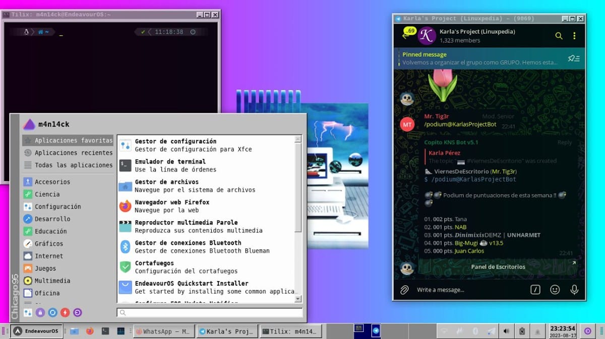
Task: Click the application menu search field
Action: coord(210,312)
